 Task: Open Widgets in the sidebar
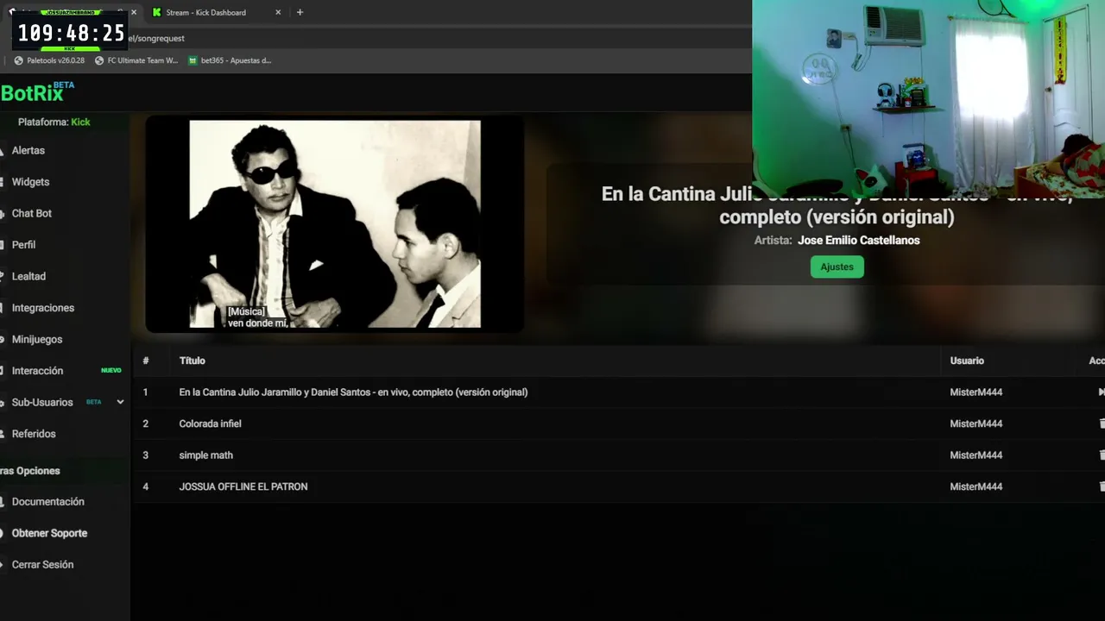tap(30, 182)
